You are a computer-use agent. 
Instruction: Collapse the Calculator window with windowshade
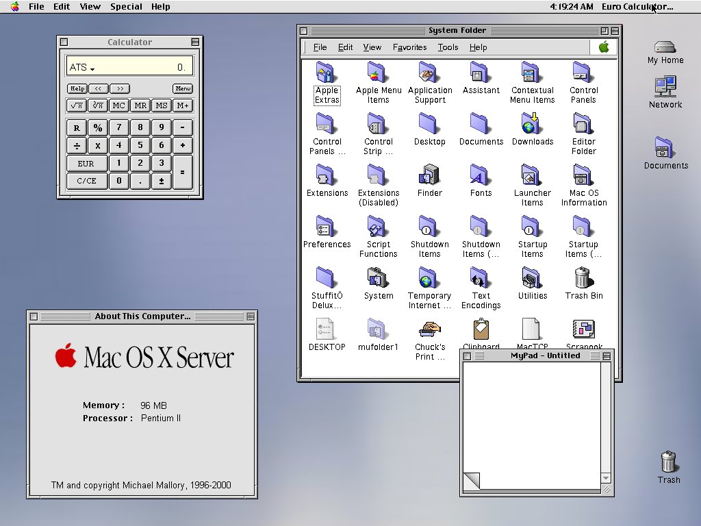pyautogui.click(x=195, y=42)
